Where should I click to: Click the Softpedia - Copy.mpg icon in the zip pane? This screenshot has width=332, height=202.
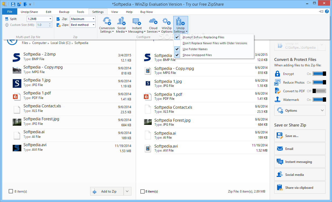[x=148, y=71]
